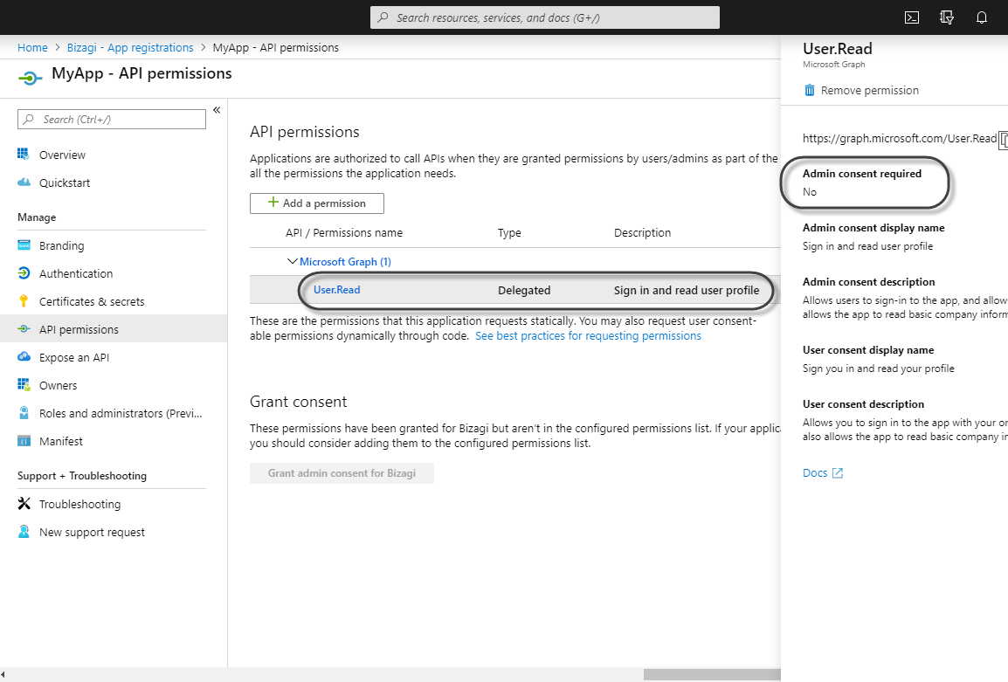Click Sign in and read user profile cell

coord(686,291)
